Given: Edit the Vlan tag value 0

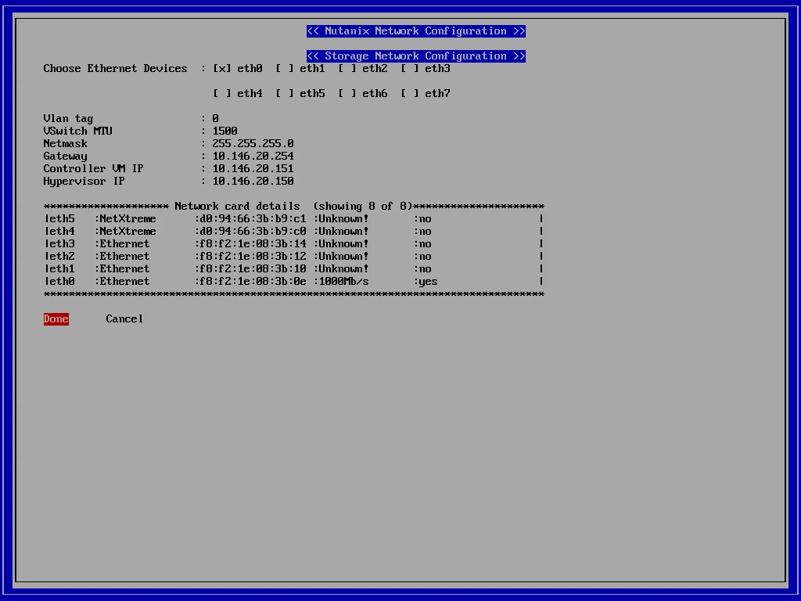Looking at the screenshot, I should pos(216,119).
